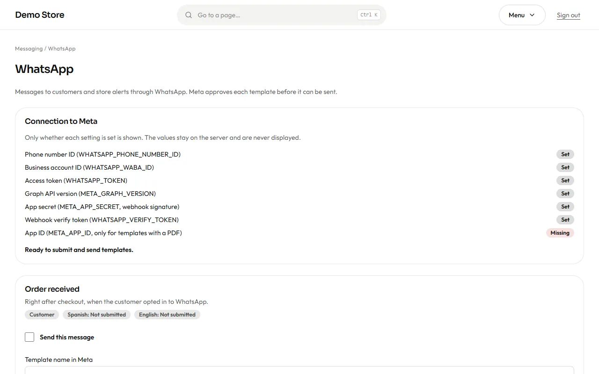599x374 pixels.
Task: Click the English: Not submitted badge
Action: point(167,315)
